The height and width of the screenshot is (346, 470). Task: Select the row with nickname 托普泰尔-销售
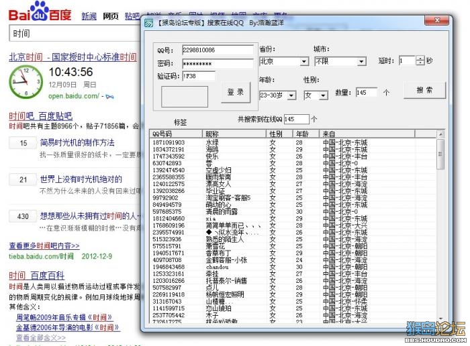coord(292,281)
